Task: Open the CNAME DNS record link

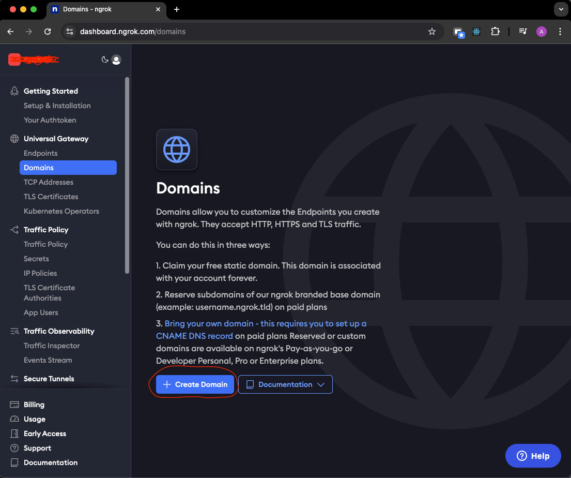Action: pos(194,336)
